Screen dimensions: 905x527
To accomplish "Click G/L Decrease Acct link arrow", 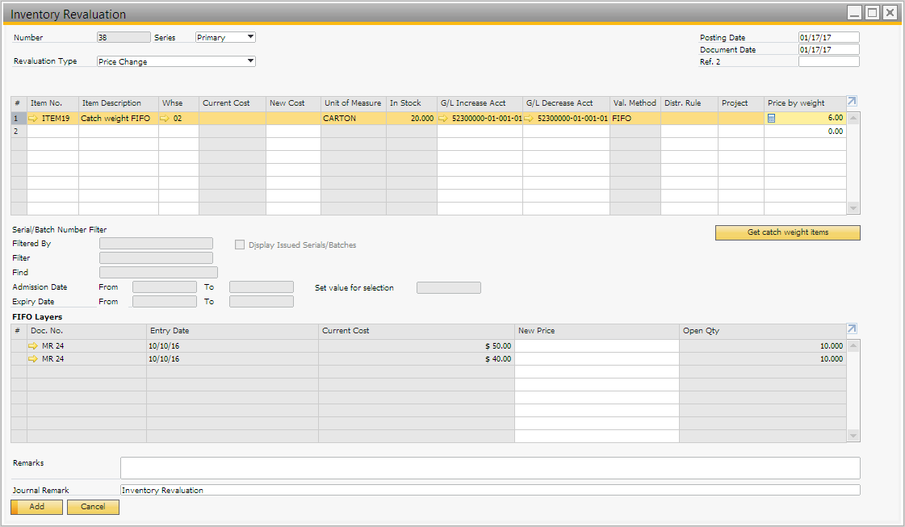I will 529,118.
